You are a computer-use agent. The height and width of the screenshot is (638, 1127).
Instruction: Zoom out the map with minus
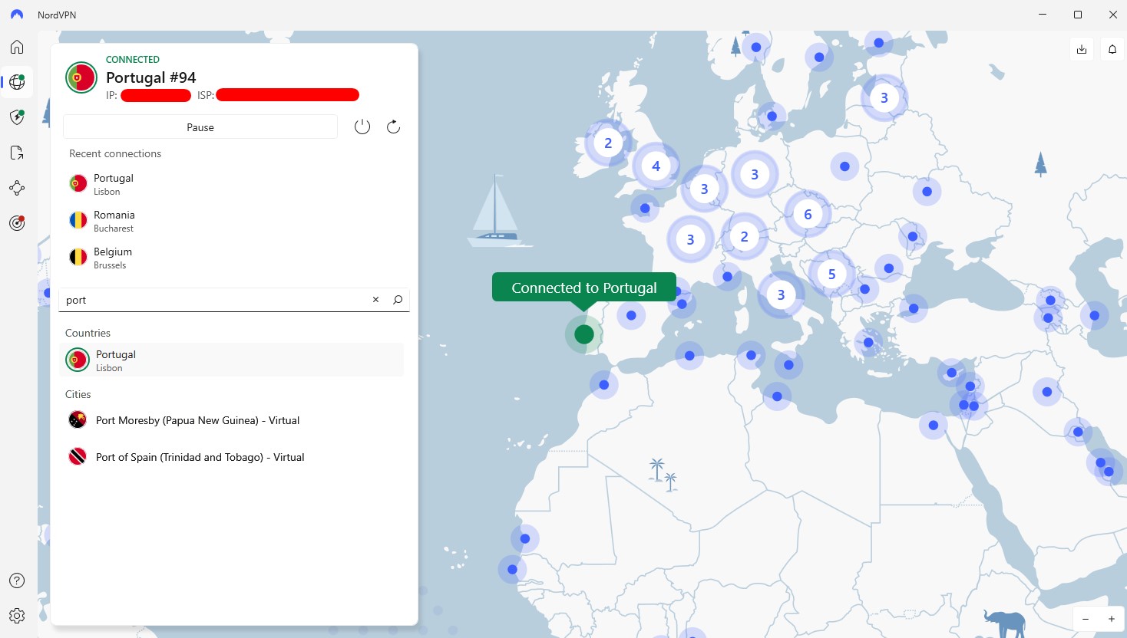1086,619
